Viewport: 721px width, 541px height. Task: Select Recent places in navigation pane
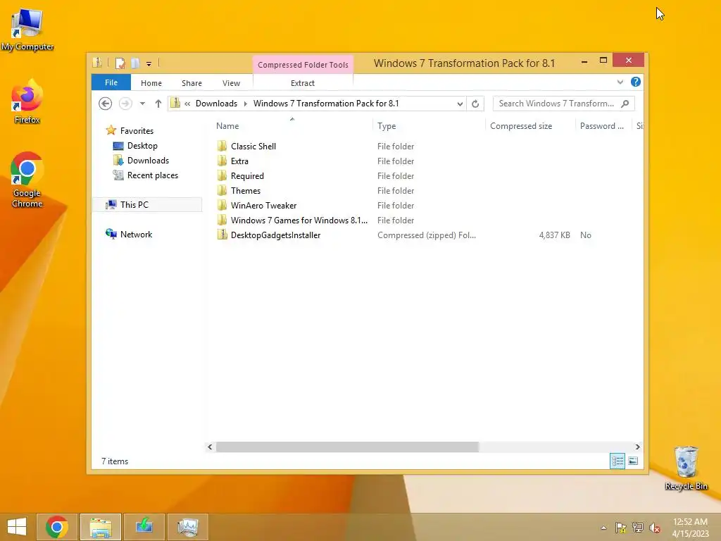[153, 175]
